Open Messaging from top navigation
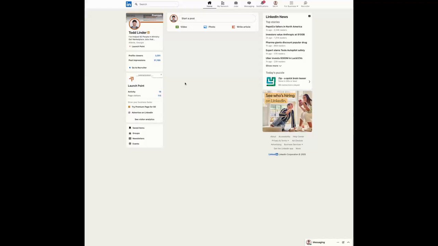The height and width of the screenshot is (246, 438). [x=249, y=4]
